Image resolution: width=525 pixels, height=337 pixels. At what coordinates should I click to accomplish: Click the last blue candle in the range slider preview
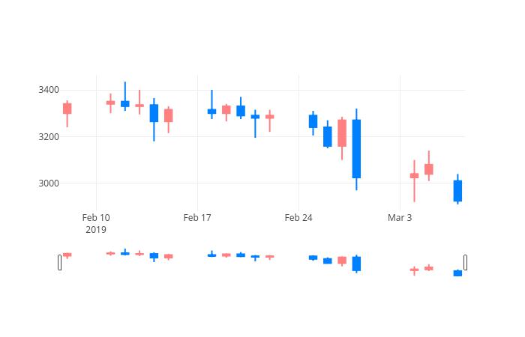click(x=457, y=273)
